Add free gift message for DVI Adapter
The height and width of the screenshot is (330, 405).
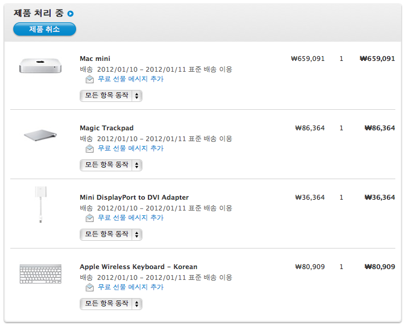(x=131, y=218)
